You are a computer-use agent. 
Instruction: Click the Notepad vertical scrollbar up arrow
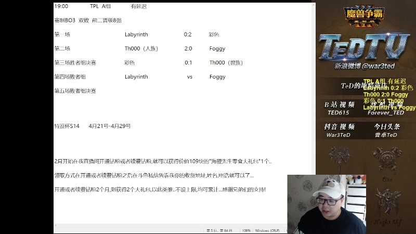[x=314, y=5]
